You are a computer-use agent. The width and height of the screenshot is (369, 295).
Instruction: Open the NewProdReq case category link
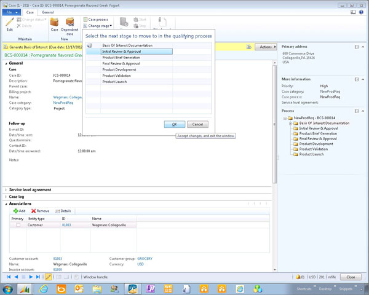tap(63, 103)
